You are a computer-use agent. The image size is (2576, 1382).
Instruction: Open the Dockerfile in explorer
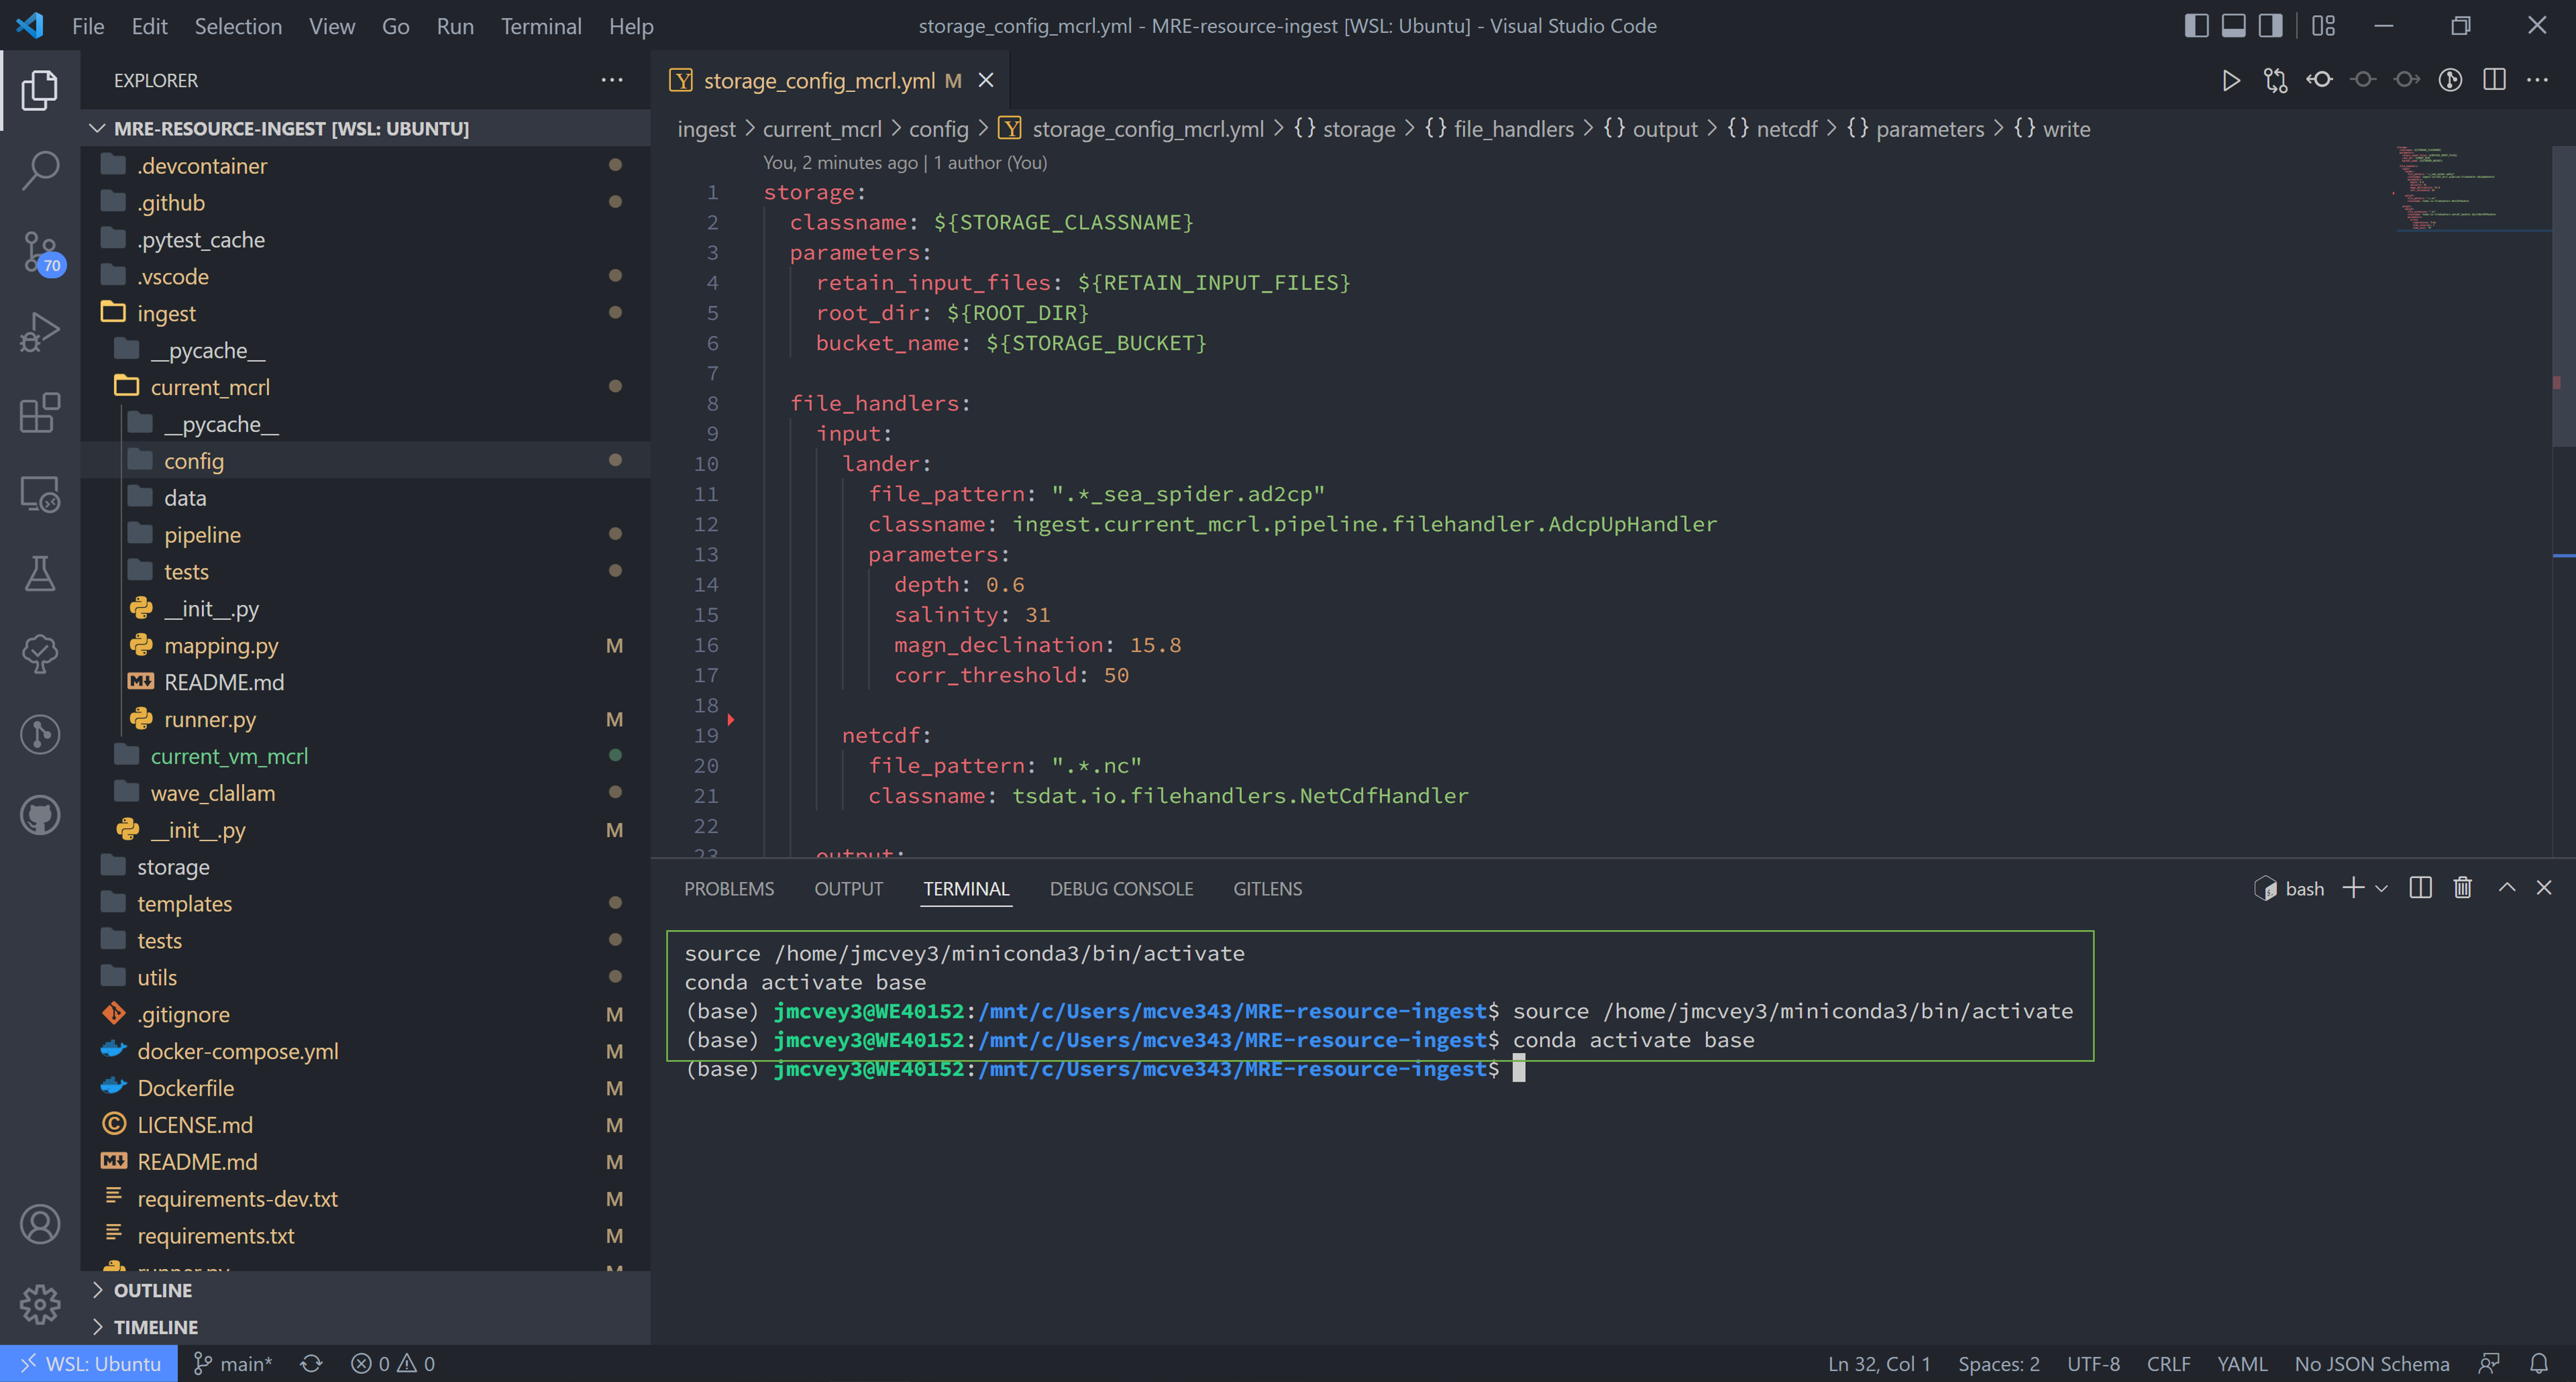click(366, 1088)
